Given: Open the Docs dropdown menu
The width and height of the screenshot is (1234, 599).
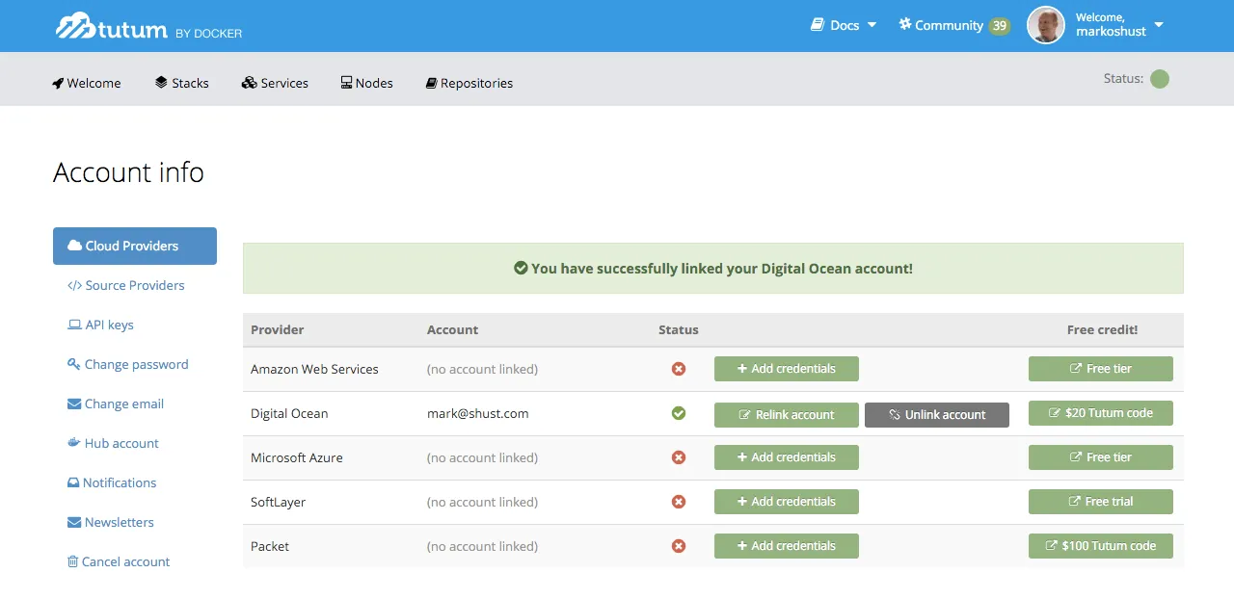Looking at the screenshot, I should coord(844,25).
